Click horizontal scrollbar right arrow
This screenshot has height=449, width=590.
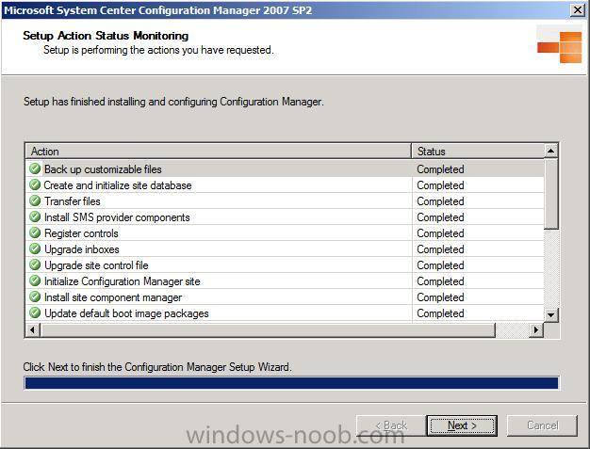(536, 329)
